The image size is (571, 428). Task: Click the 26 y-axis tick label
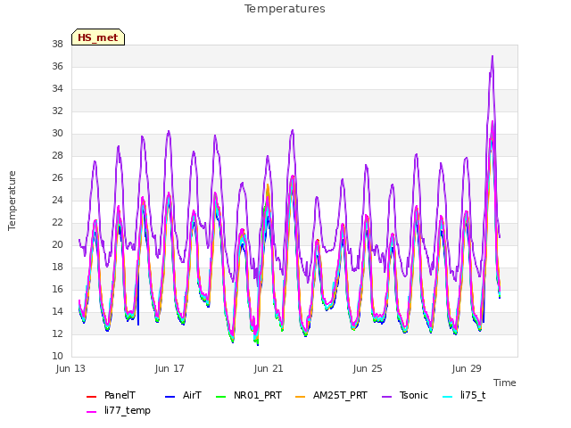57,178
